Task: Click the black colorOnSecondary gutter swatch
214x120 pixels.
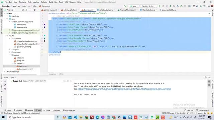Action: point(44,41)
